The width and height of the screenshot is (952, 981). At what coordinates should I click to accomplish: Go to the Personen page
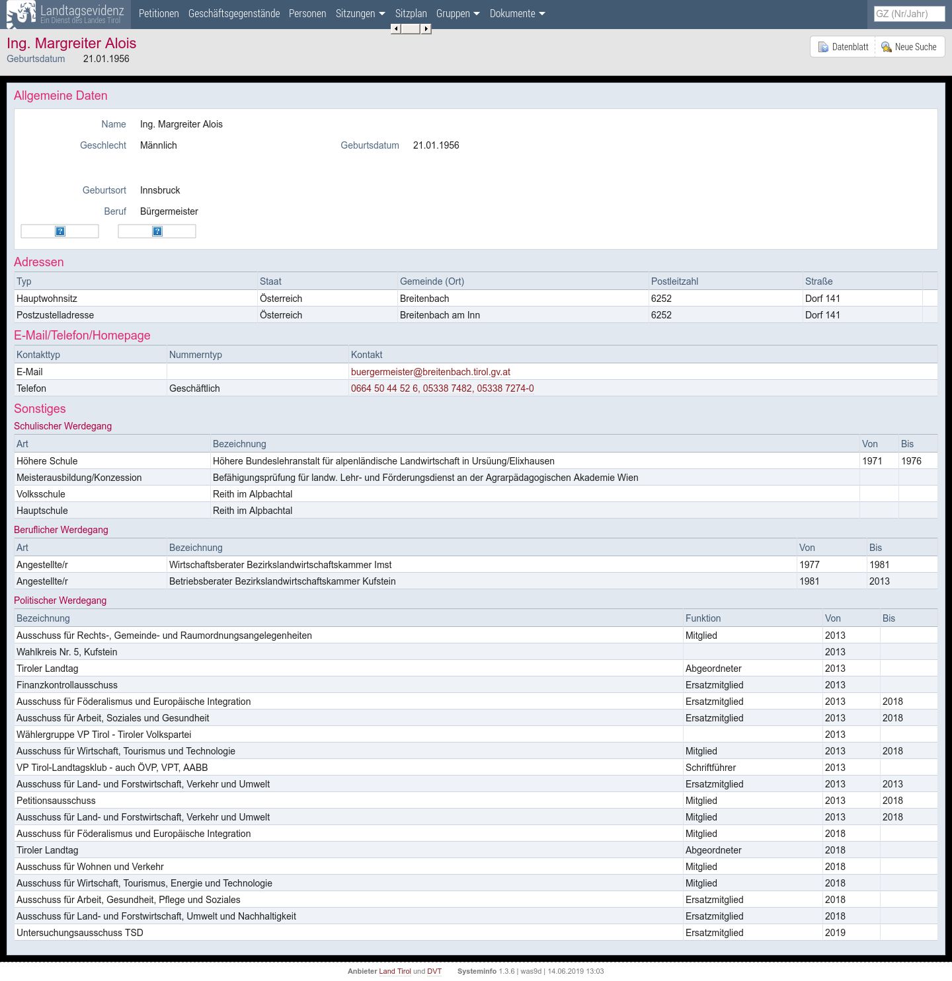(307, 14)
